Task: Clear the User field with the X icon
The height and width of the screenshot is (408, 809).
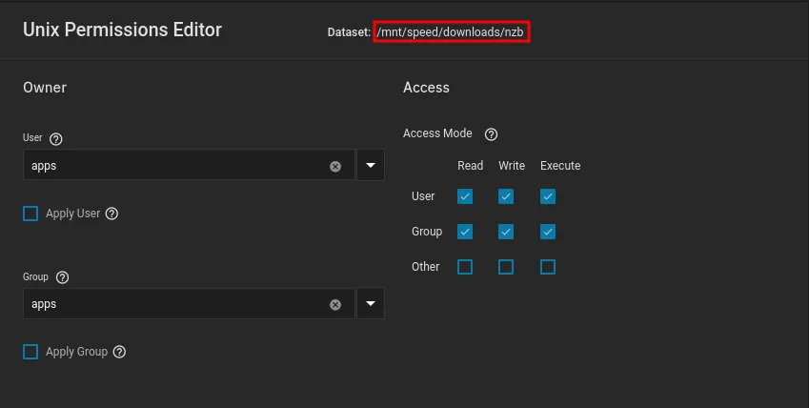Action: click(x=335, y=166)
